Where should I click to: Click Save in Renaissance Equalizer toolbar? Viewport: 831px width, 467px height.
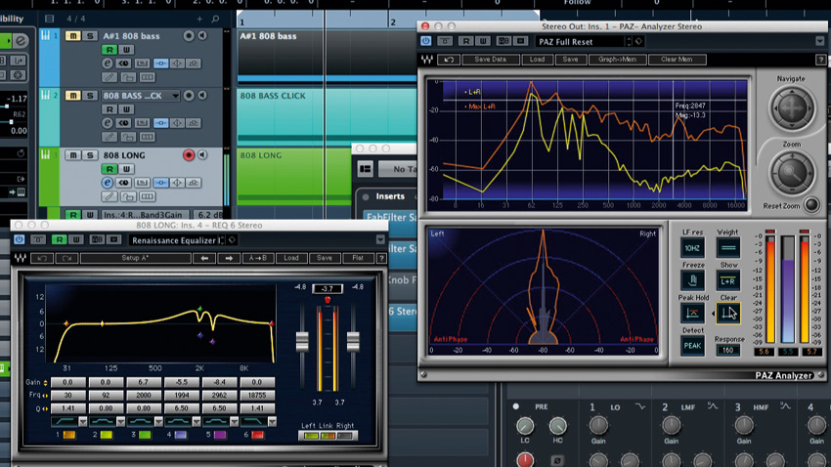[x=325, y=258]
